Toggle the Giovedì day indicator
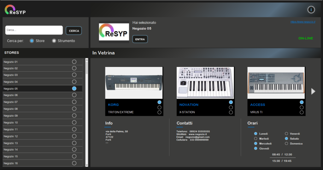The image size is (323, 170). coord(255,148)
